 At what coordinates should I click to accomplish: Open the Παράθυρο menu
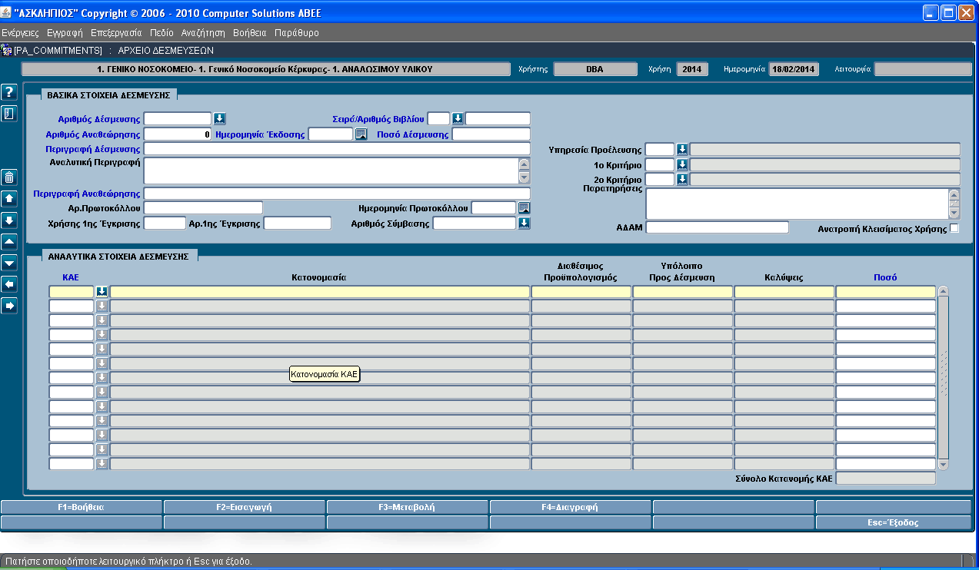point(296,33)
